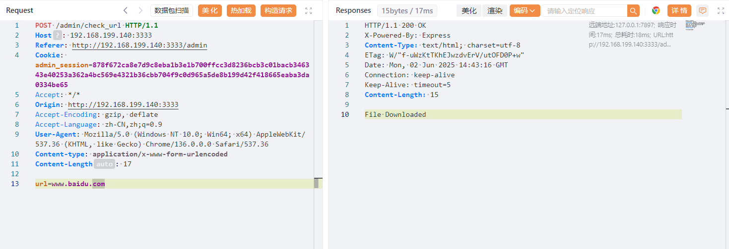
Task: Open the 编码 encoding dropdown
Action: [525, 11]
